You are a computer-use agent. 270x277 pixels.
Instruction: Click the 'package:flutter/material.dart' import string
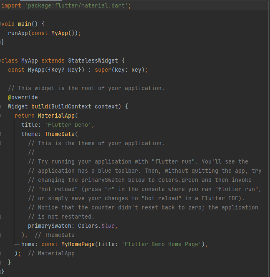(x=76, y=6)
